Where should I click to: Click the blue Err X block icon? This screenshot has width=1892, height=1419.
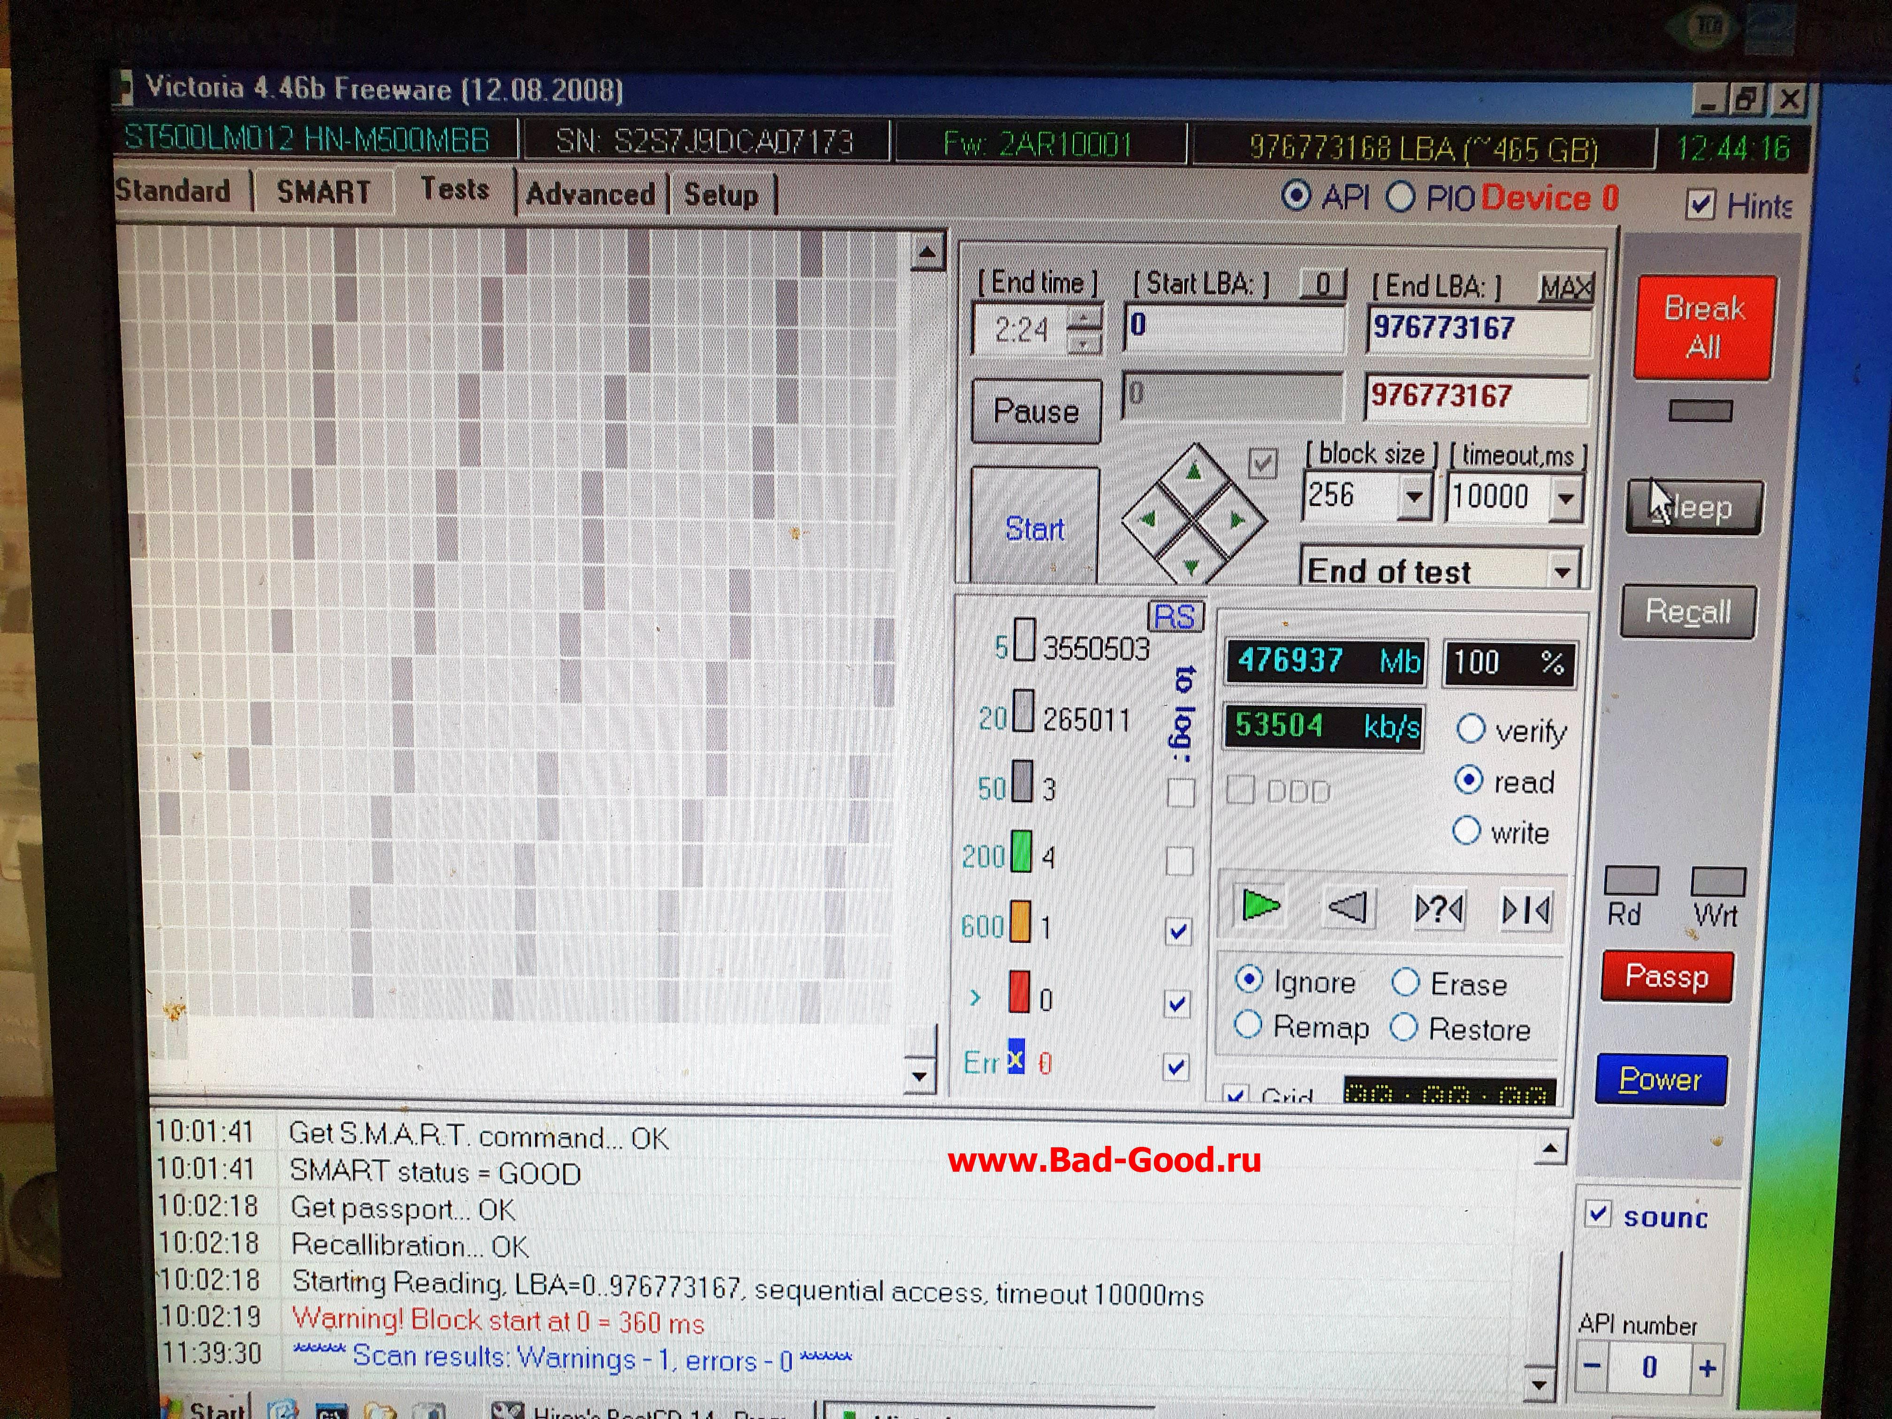1016,1056
